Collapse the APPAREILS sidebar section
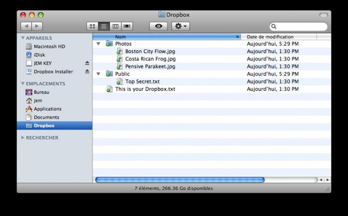The image size is (348, 216). pyautogui.click(x=23, y=38)
